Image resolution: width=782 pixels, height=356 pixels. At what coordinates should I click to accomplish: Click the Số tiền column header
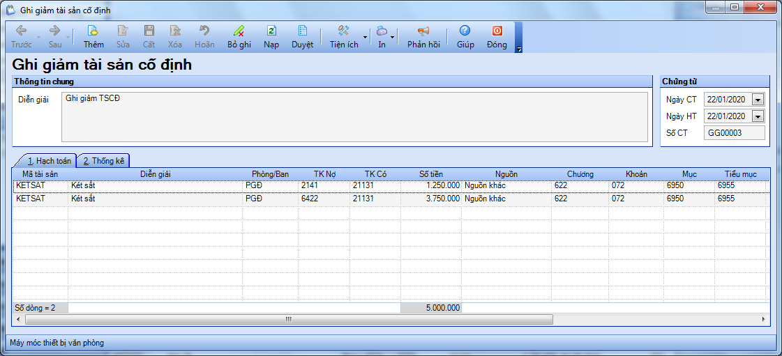[430, 173]
